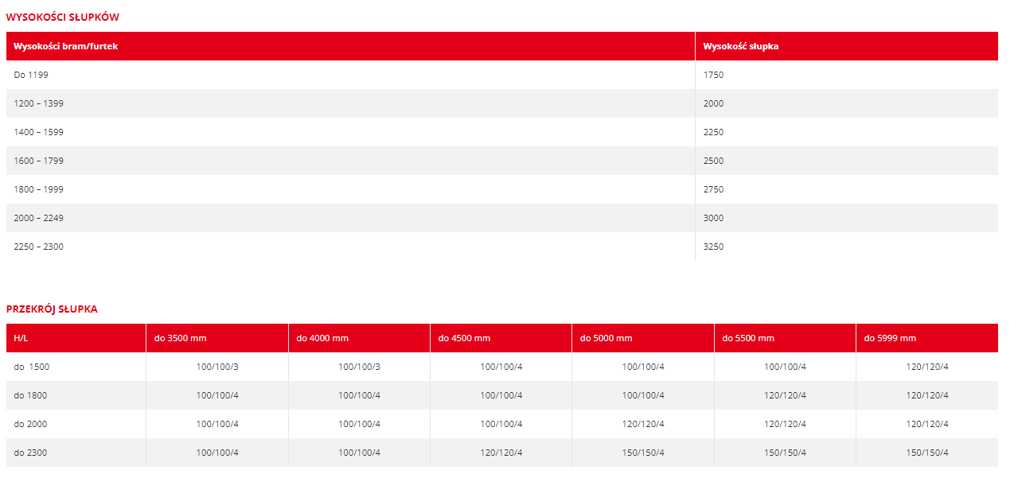
Task: Click the 'do 4000 mm' column header
Action: pos(359,338)
